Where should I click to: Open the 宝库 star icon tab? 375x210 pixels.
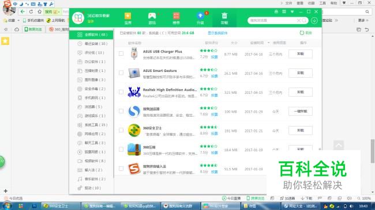pos(127,18)
